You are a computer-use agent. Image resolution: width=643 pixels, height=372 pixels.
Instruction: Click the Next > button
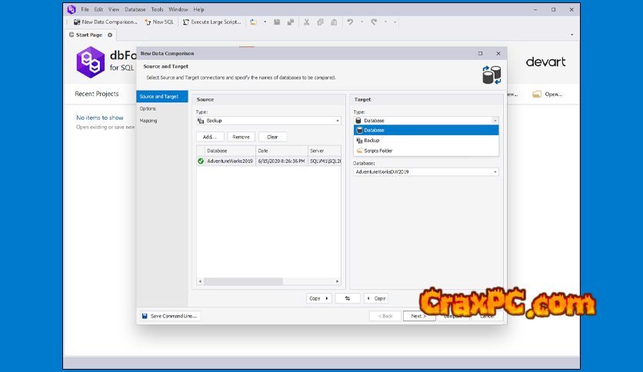pyautogui.click(x=418, y=316)
